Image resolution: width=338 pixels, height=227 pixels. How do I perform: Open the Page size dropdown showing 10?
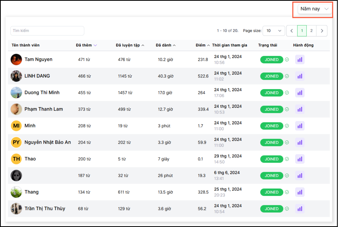point(274,31)
